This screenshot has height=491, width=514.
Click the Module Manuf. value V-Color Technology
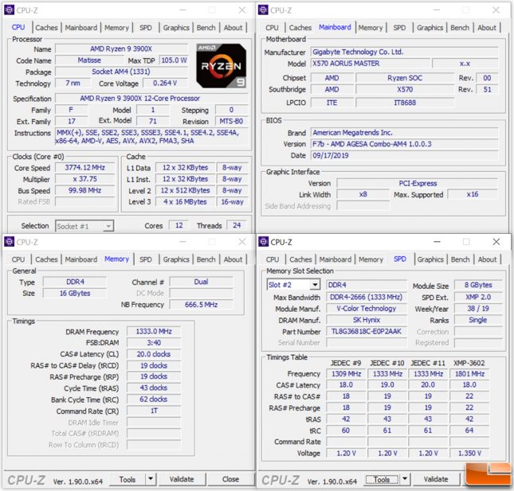pyautogui.click(x=366, y=309)
